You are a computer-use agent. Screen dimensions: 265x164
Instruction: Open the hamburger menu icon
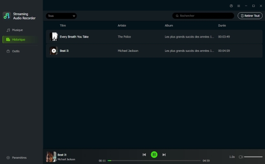238,6
